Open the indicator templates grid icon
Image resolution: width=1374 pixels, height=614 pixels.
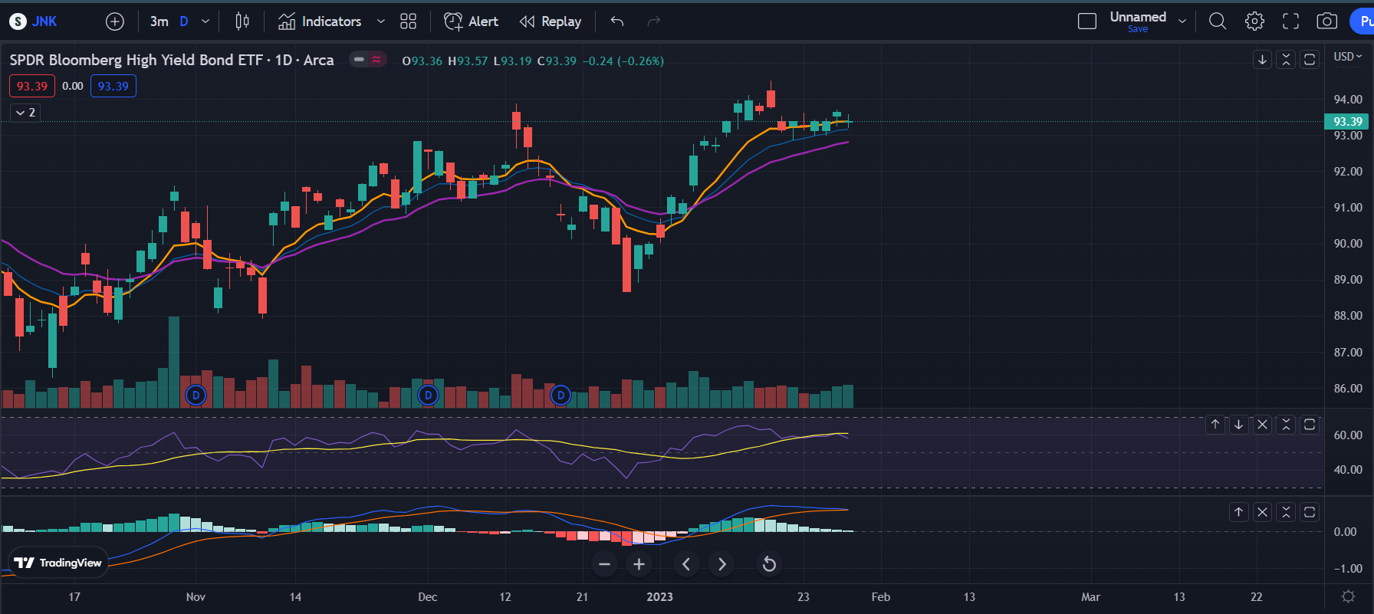(x=409, y=21)
